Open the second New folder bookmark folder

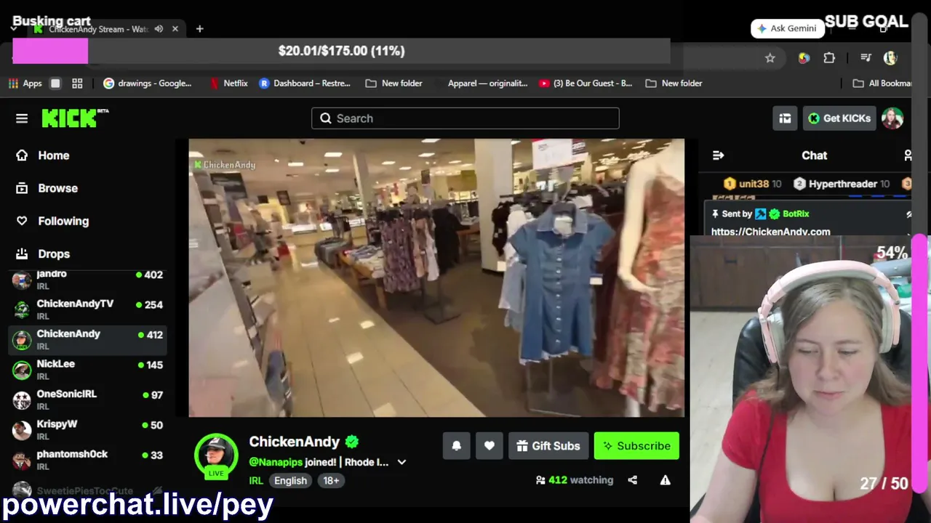(674, 84)
